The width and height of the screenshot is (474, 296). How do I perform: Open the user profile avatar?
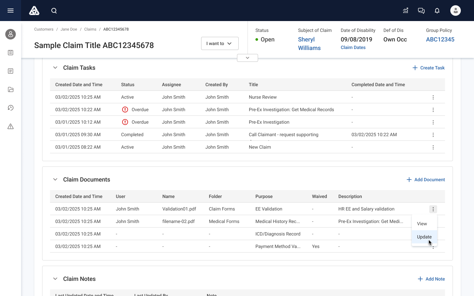[x=456, y=11]
